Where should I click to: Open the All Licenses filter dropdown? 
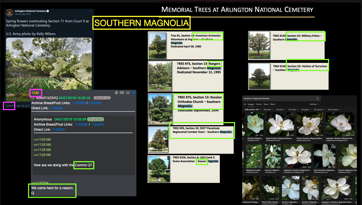tap(334, 110)
